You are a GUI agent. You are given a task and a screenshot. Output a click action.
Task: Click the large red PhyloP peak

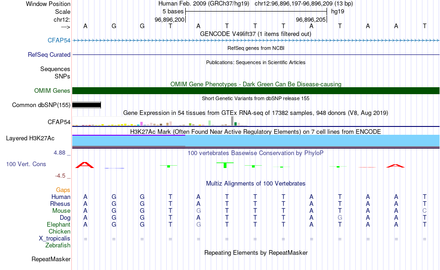(85, 165)
